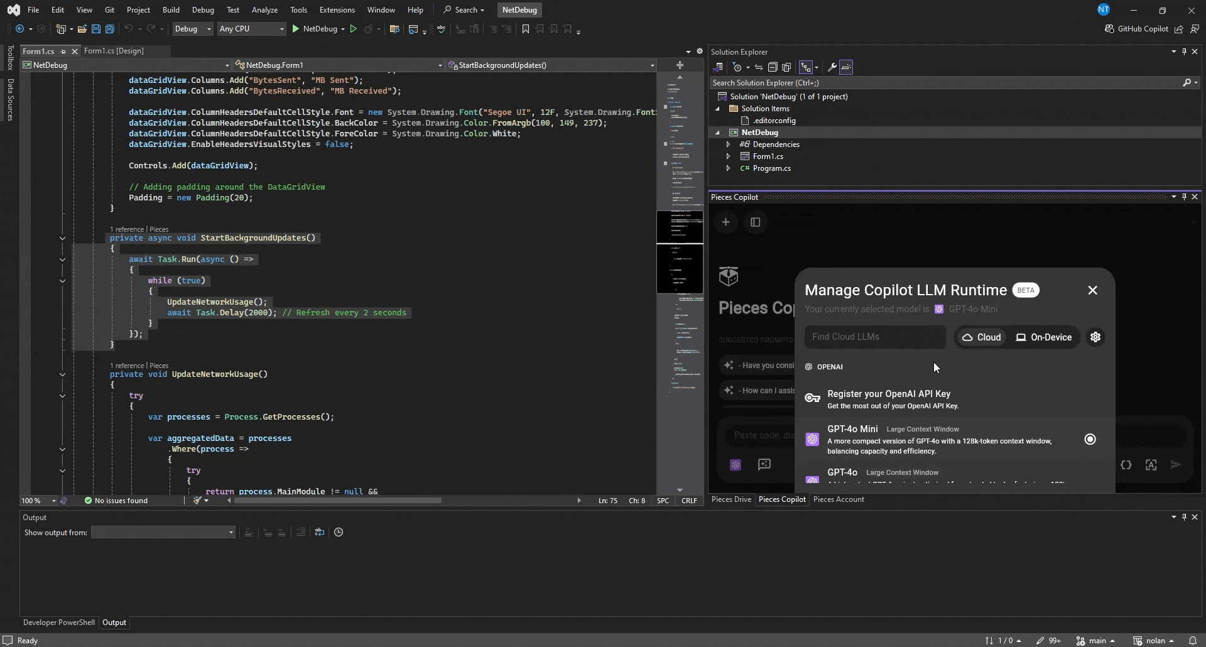The height and width of the screenshot is (647, 1206).
Task: Click the Pending Changes Filter clock icon
Action: pos(737,67)
